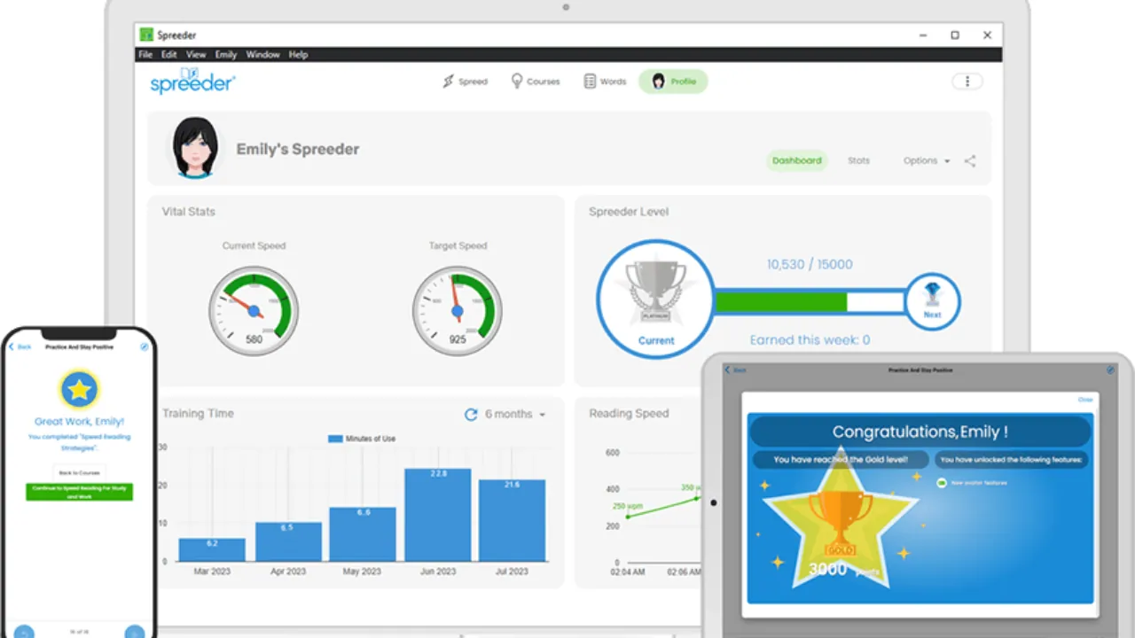The width and height of the screenshot is (1135, 638).
Task: Click the Spreeder app icon in title bar
Action: tap(146, 35)
